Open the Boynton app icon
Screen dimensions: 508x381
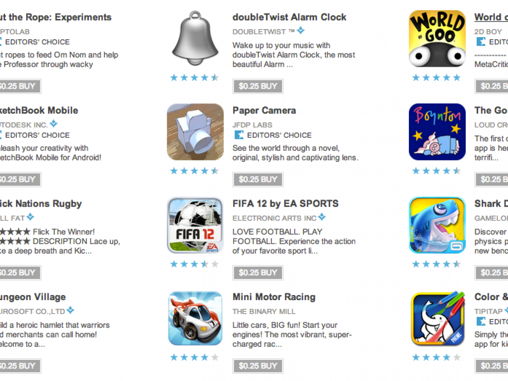437,132
